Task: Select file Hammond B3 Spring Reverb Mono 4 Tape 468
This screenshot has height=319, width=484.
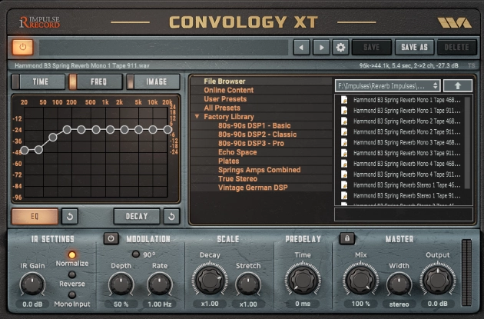Action: 407,164
